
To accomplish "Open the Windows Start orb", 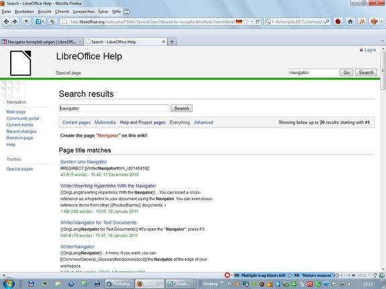I will click(x=8, y=284).
